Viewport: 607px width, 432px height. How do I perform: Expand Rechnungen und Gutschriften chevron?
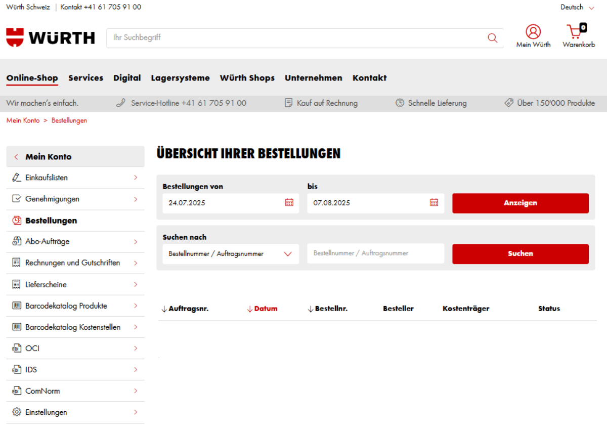click(136, 263)
